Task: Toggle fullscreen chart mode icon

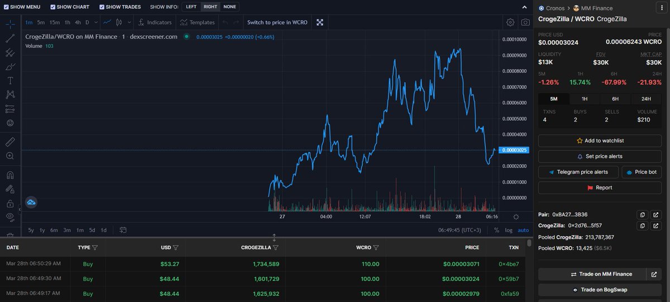Action: click(320, 22)
